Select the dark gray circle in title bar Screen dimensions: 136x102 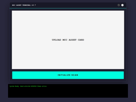tap(119, 5)
